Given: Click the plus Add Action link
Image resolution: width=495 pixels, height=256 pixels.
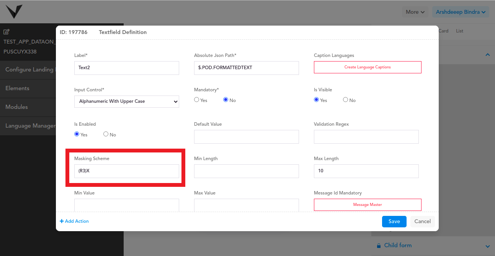Looking at the screenshot, I should pyautogui.click(x=74, y=221).
